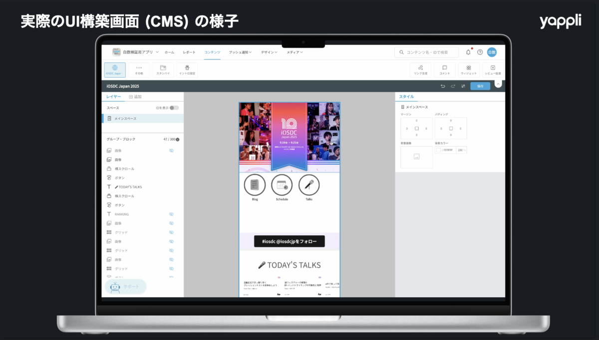
Task: Click the TODAY'S TALKS heading in the preview
Action: pyautogui.click(x=290, y=265)
